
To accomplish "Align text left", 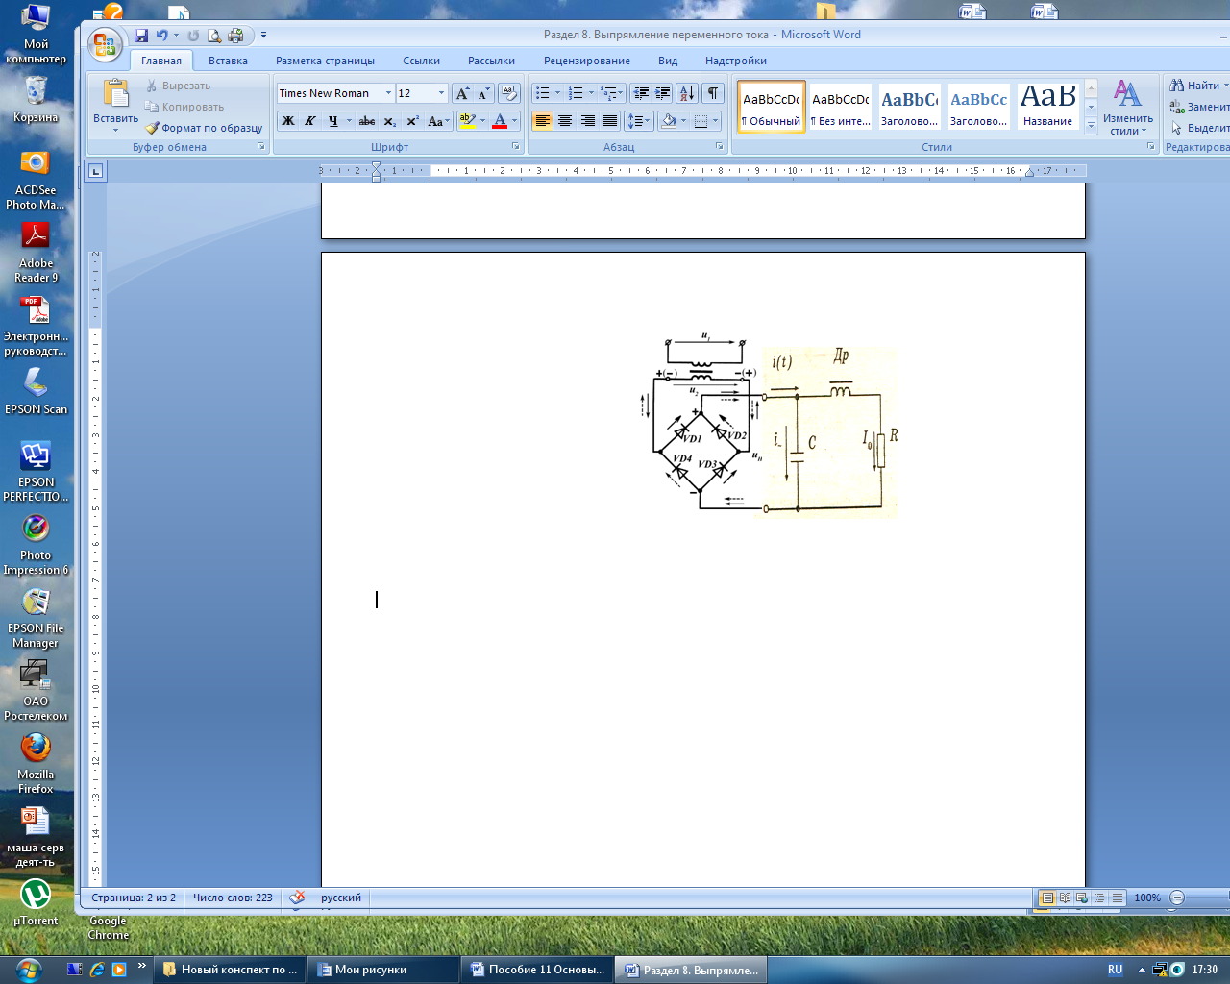I will [543, 121].
